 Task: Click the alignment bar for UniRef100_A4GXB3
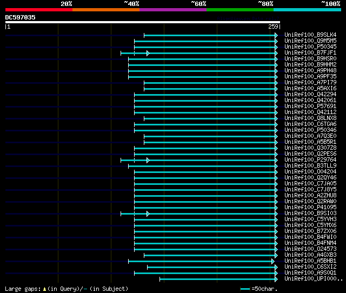(x=210, y=256)
